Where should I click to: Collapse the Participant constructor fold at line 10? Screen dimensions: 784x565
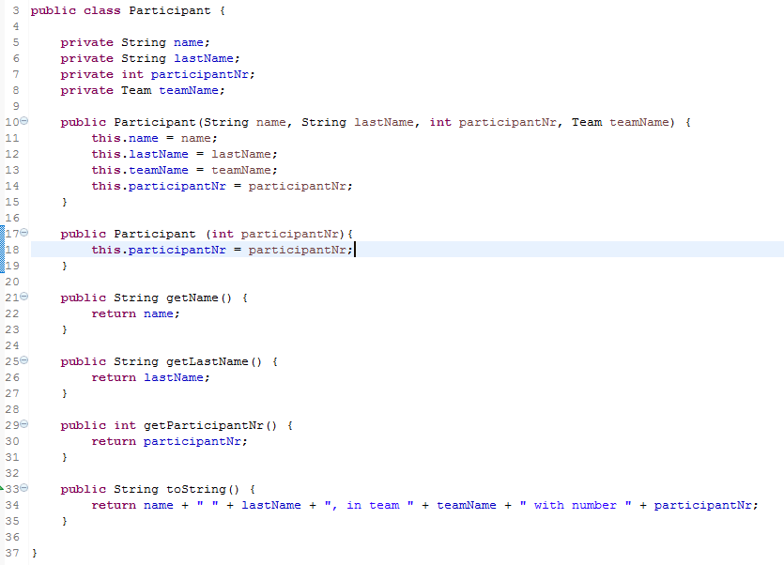[x=23, y=121]
